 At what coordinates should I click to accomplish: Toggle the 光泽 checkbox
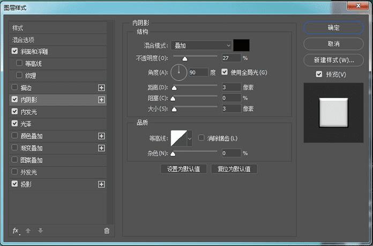coord(15,123)
